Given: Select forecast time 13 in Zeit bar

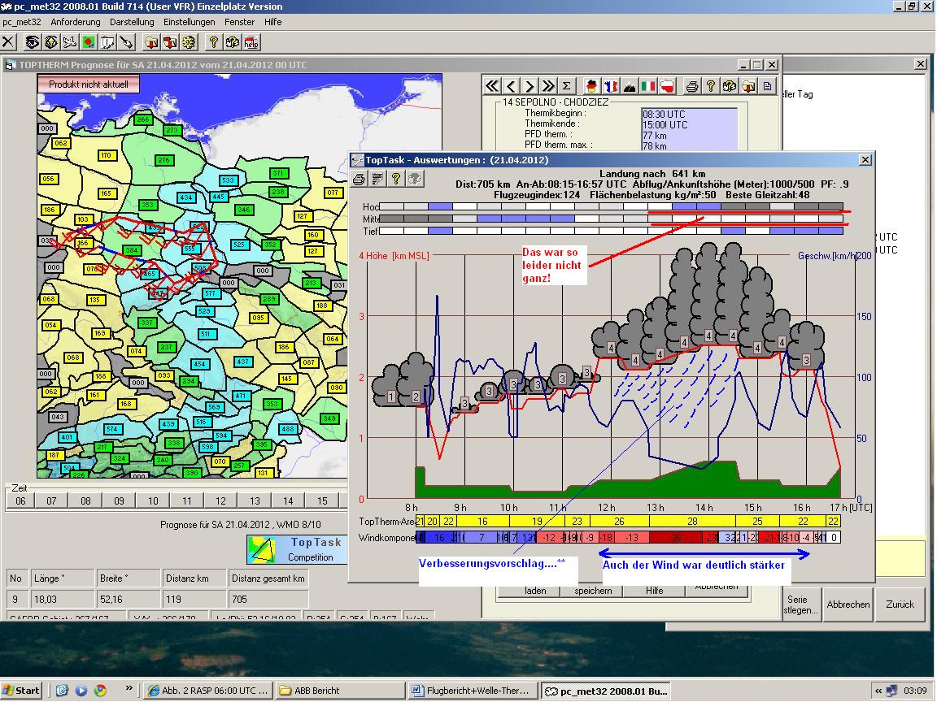Looking at the screenshot, I should coord(255,501).
